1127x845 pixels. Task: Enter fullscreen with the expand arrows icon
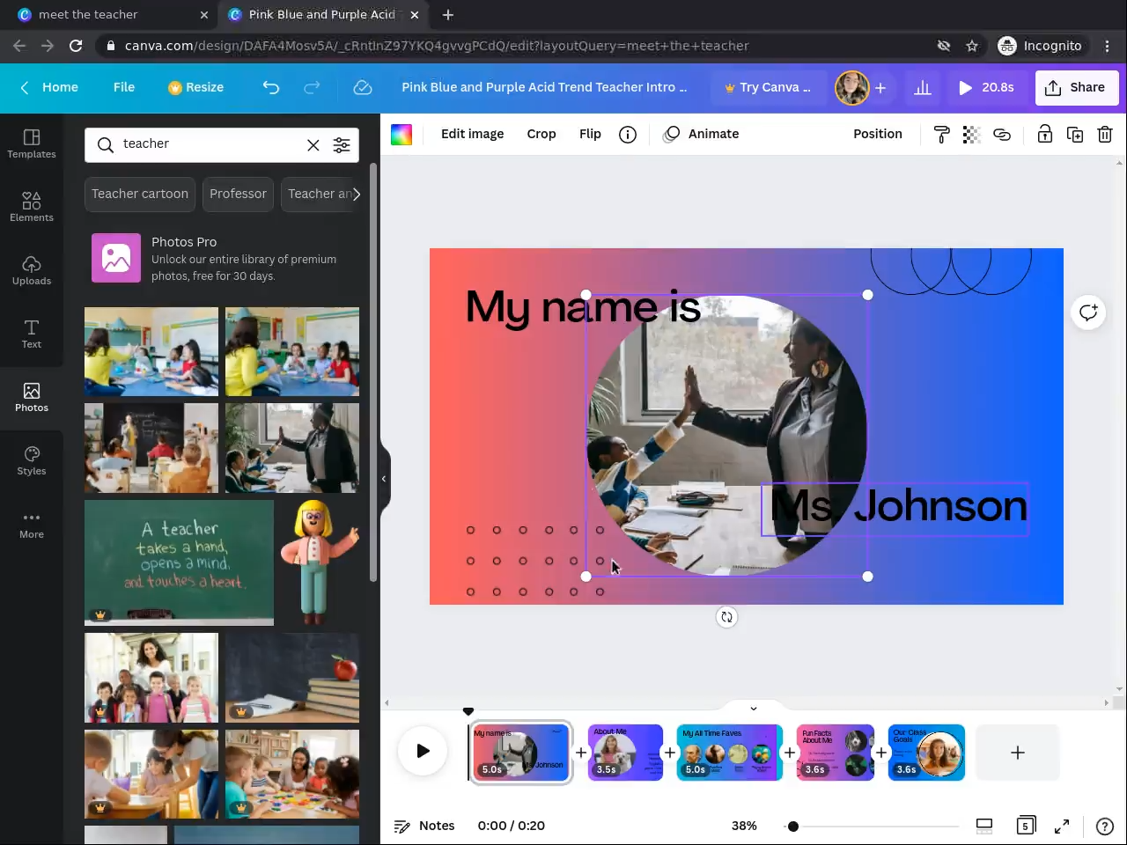coord(1062,826)
